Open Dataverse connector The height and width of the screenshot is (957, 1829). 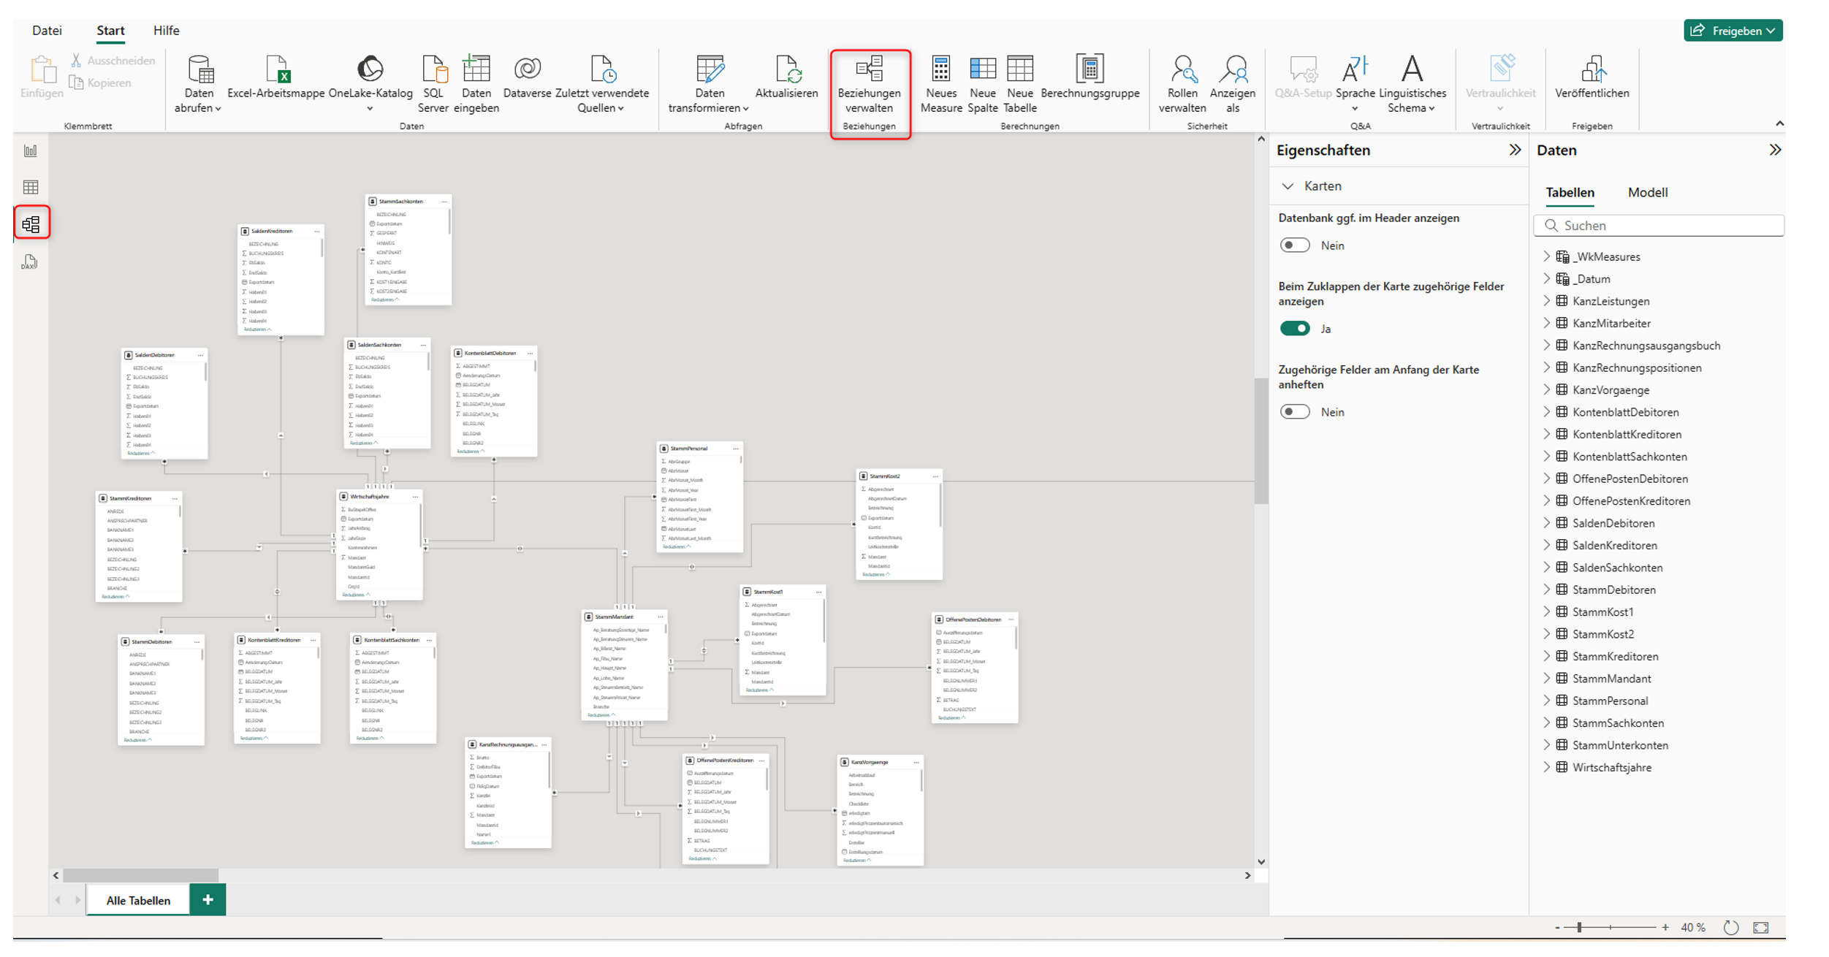527,77
